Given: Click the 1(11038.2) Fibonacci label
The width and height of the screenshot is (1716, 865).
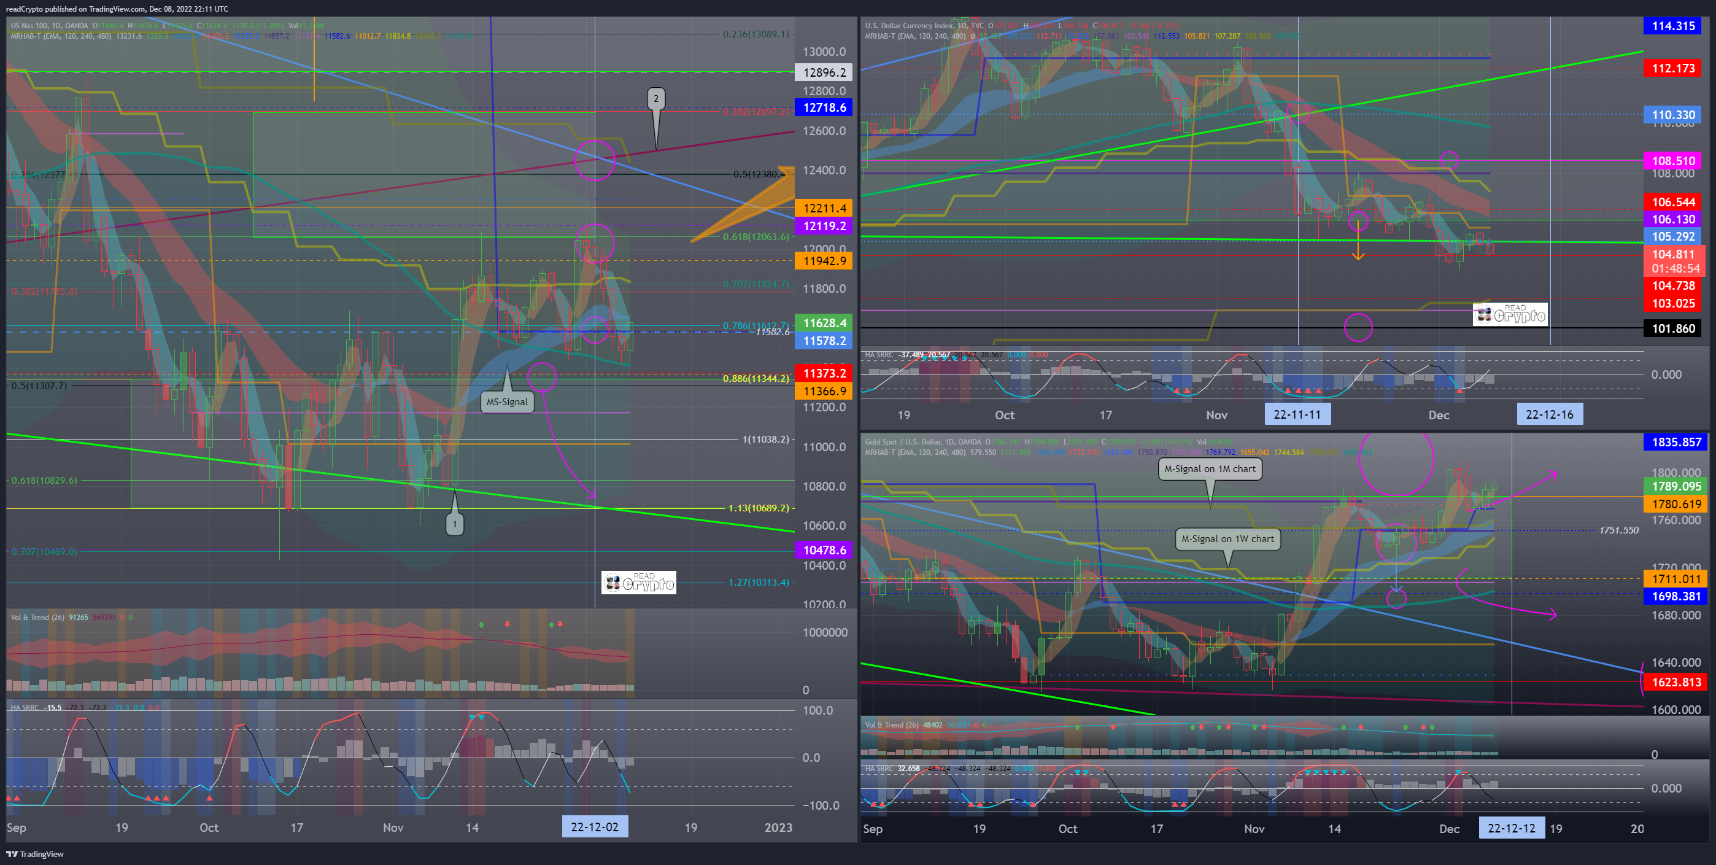Looking at the screenshot, I should [x=765, y=439].
